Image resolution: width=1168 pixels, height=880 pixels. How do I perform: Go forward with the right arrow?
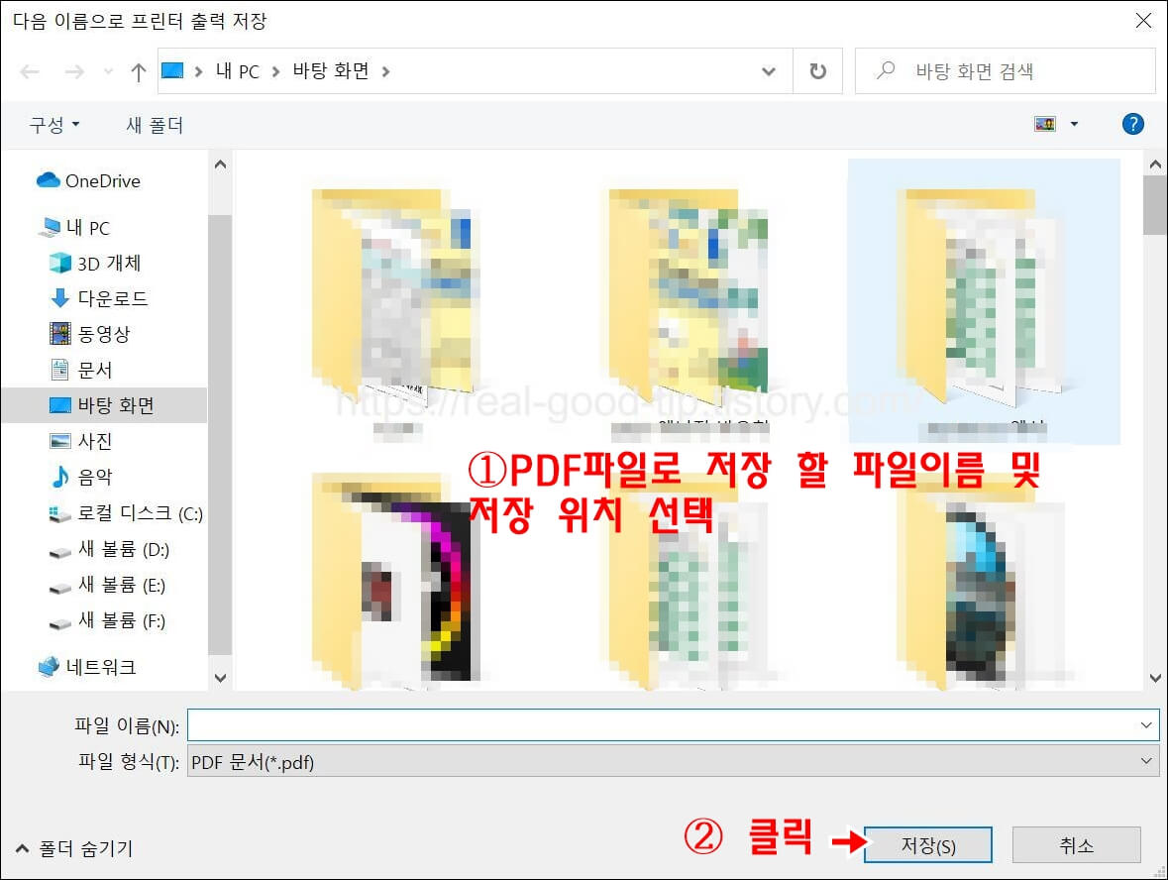pyautogui.click(x=74, y=71)
